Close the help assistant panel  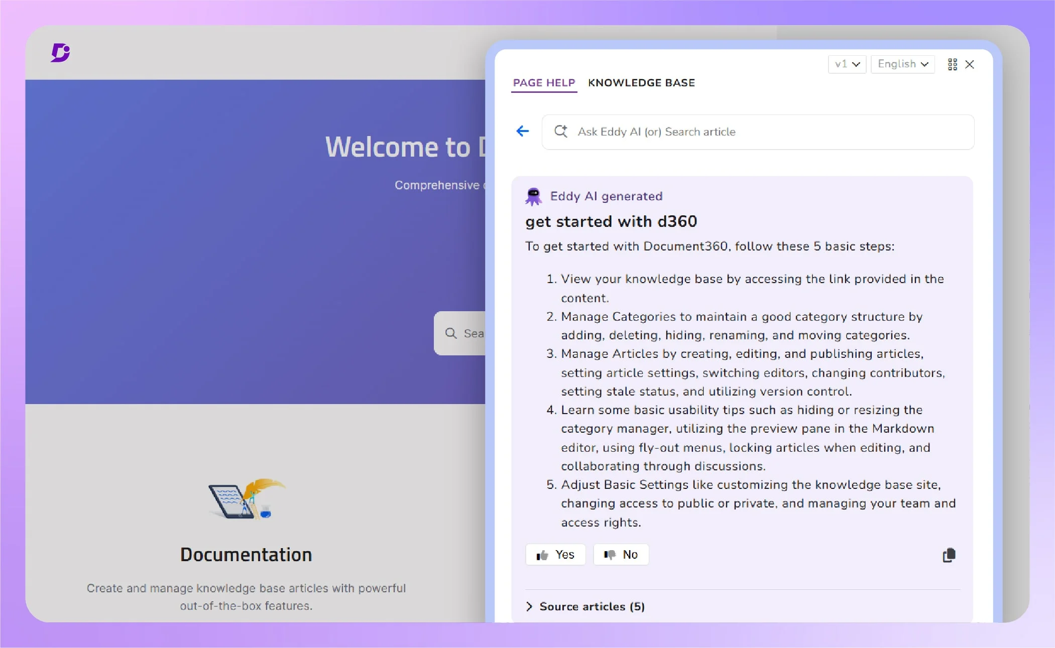(970, 64)
